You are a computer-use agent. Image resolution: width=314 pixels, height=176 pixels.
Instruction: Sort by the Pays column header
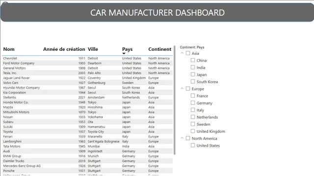pyautogui.click(x=127, y=49)
